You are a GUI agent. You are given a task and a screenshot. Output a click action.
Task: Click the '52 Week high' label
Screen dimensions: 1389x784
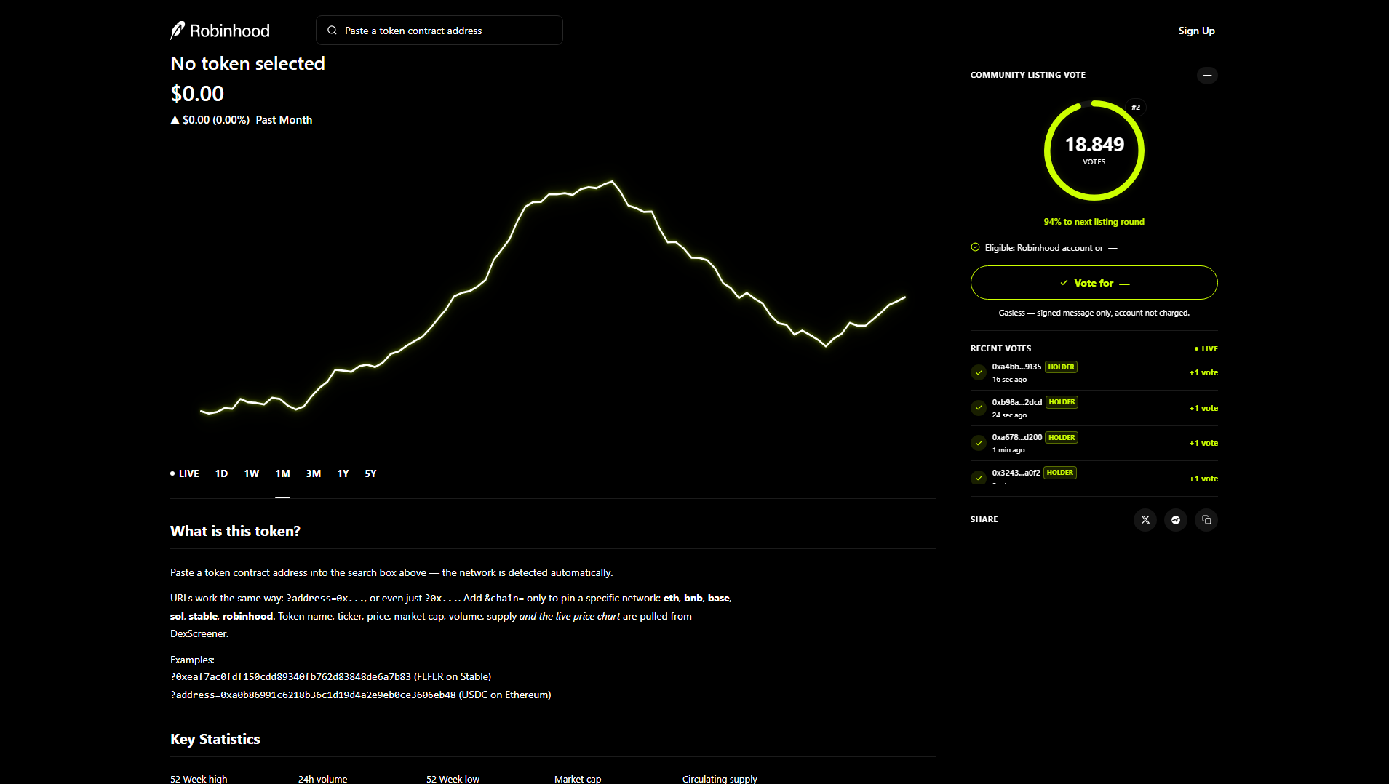pos(199,779)
